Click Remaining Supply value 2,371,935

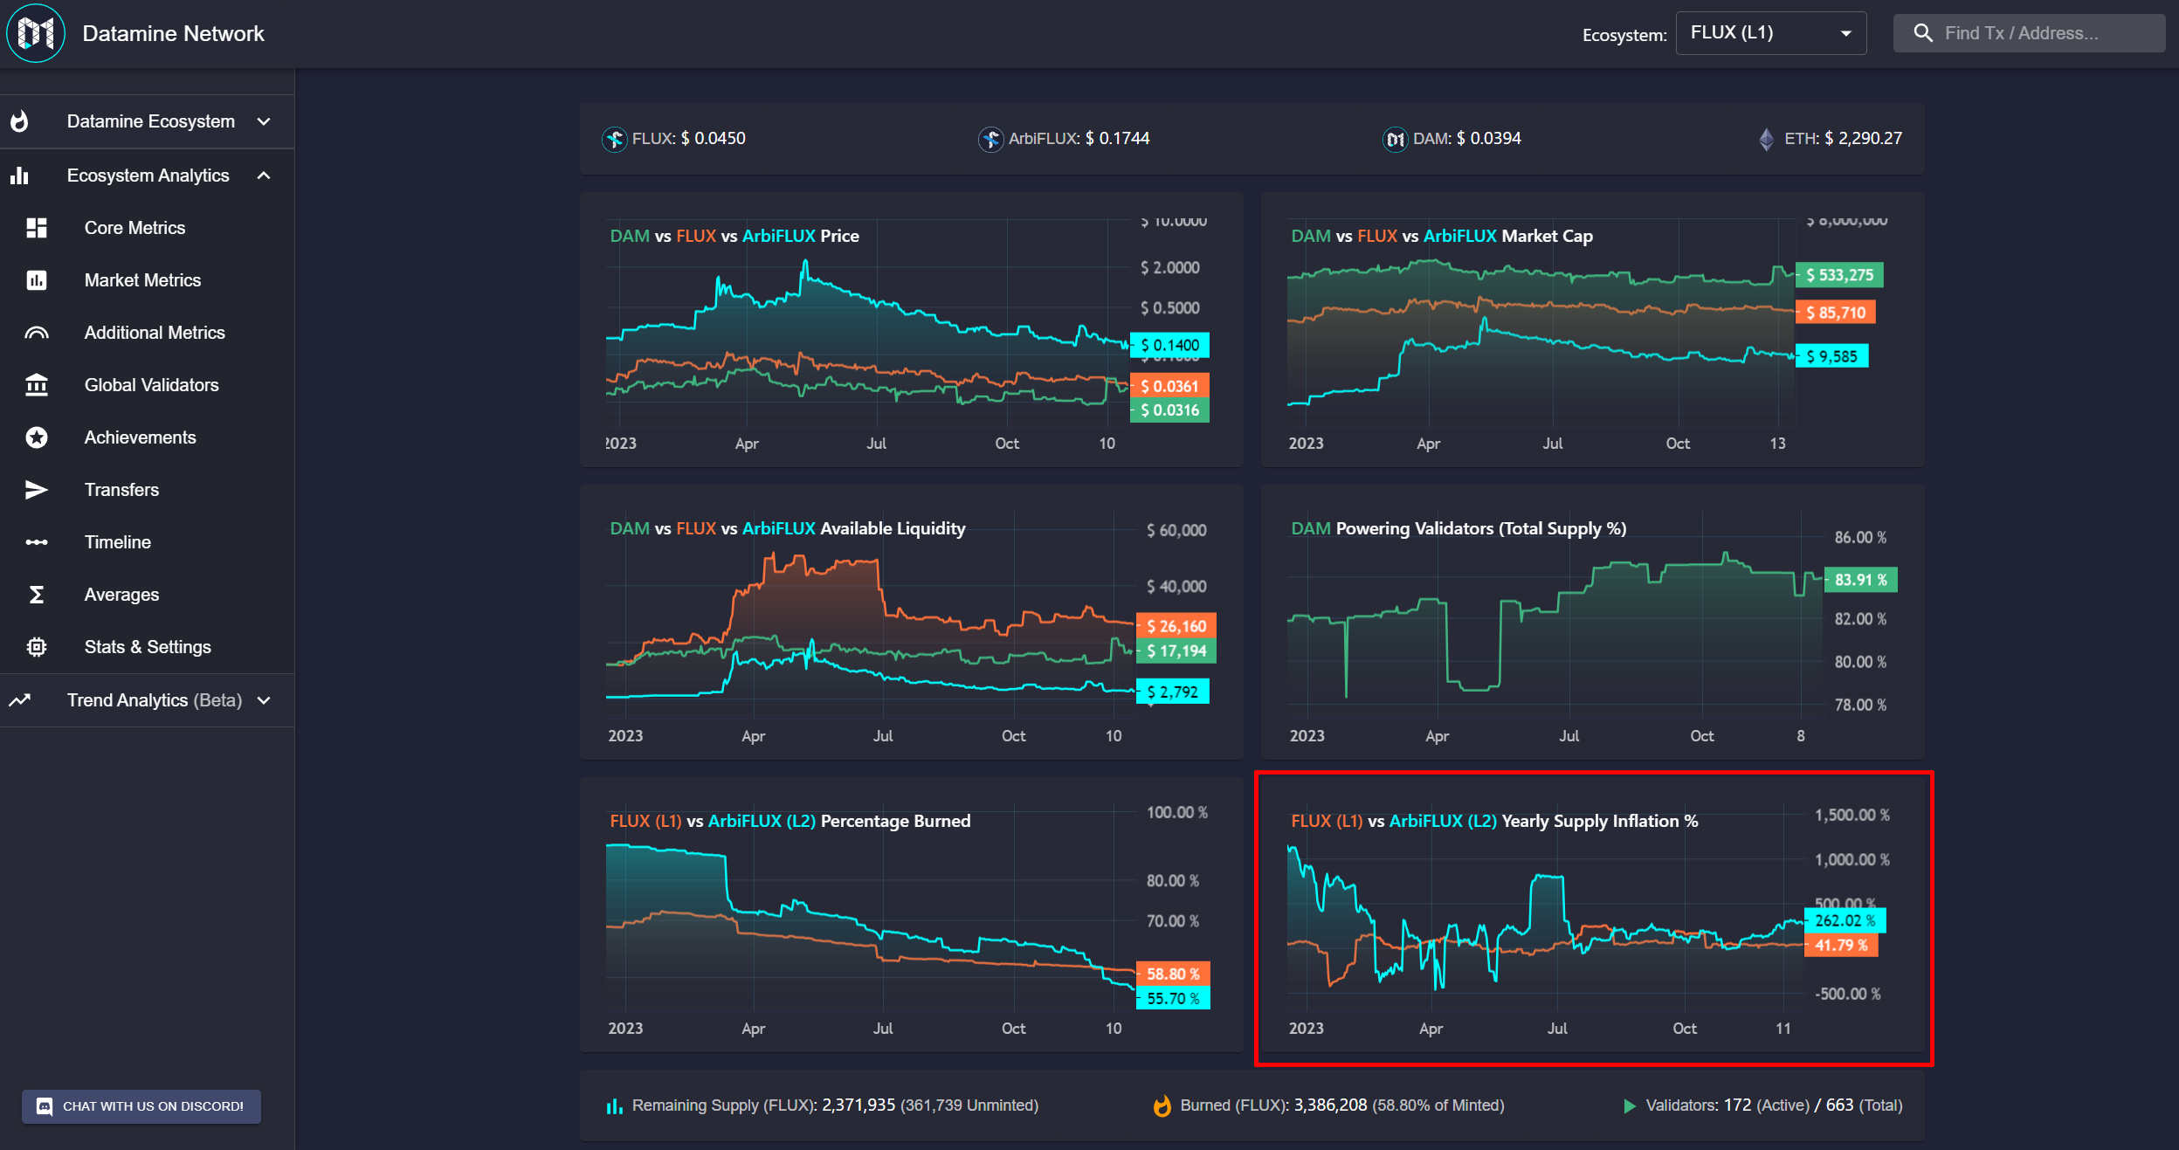point(858,1105)
